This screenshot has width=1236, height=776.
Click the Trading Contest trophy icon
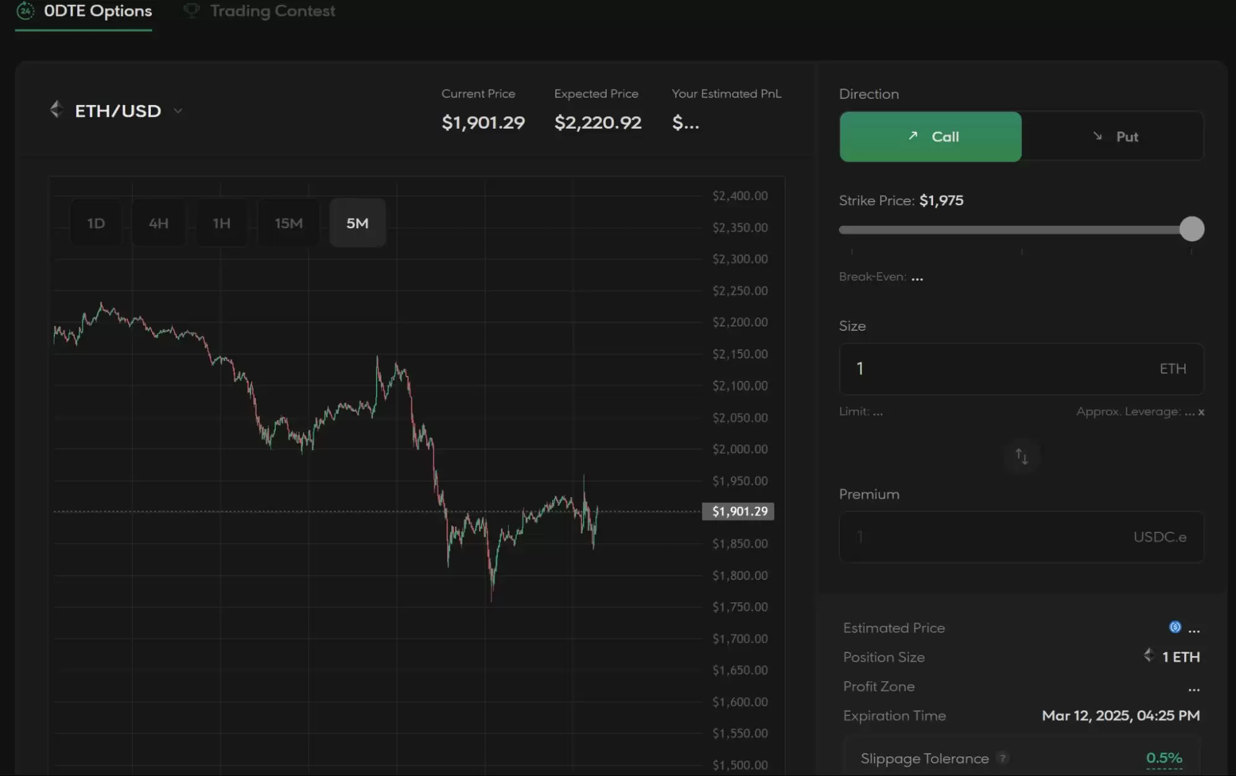tap(192, 11)
